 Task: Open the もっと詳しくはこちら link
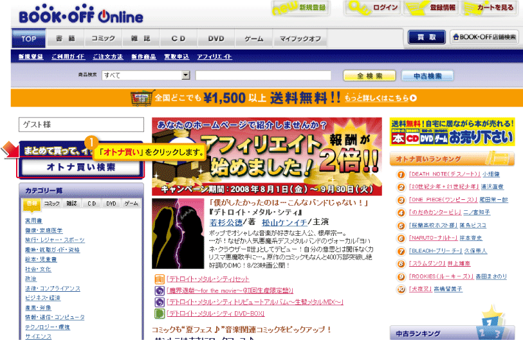[380, 98]
